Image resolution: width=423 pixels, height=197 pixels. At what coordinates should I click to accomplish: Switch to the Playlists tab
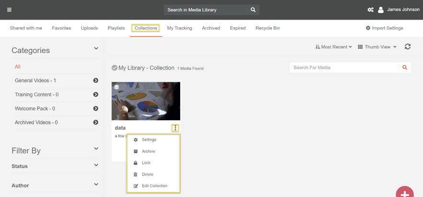116,28
